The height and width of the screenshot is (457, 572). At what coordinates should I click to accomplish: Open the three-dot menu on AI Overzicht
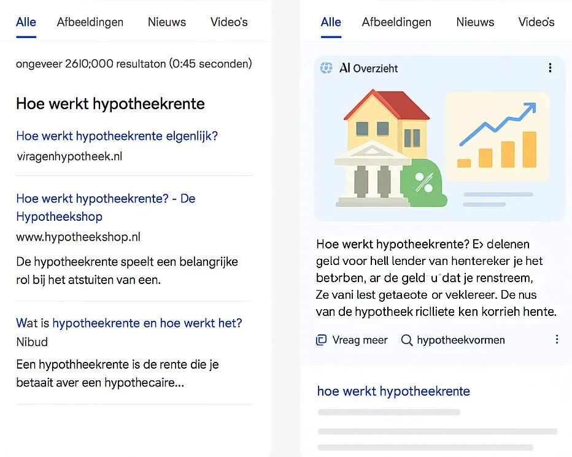click(x=551, y=67)
